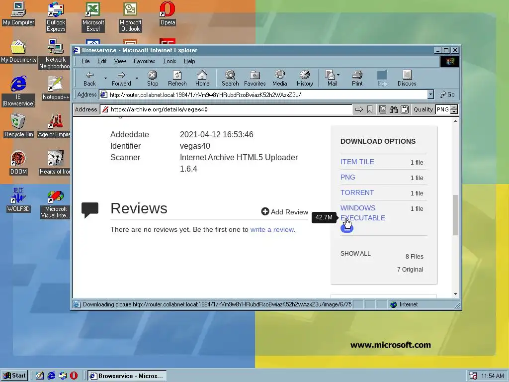This screenshot has width=509, height=382.
Task: Click the PNG download link
Action: [x=347, y=178]
